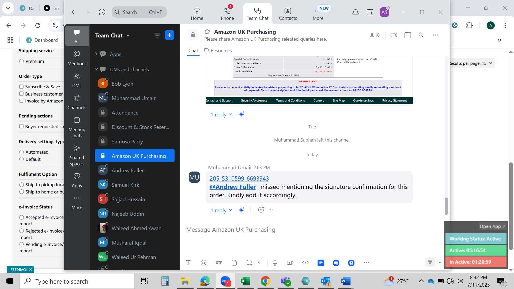Viewport: 514px width, 289px height.
Task: Check Subscribe & Save order type
Action: [x=21, y=86]
